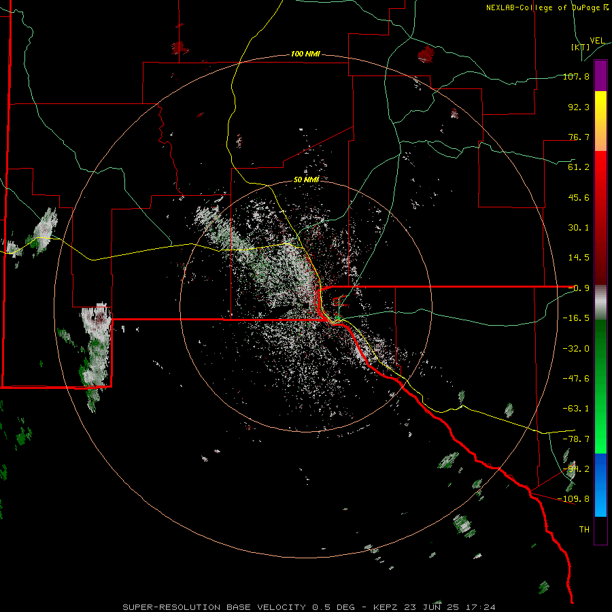Click the TH legend label
The width and height of the screenshot is (612, 612).
584,530
